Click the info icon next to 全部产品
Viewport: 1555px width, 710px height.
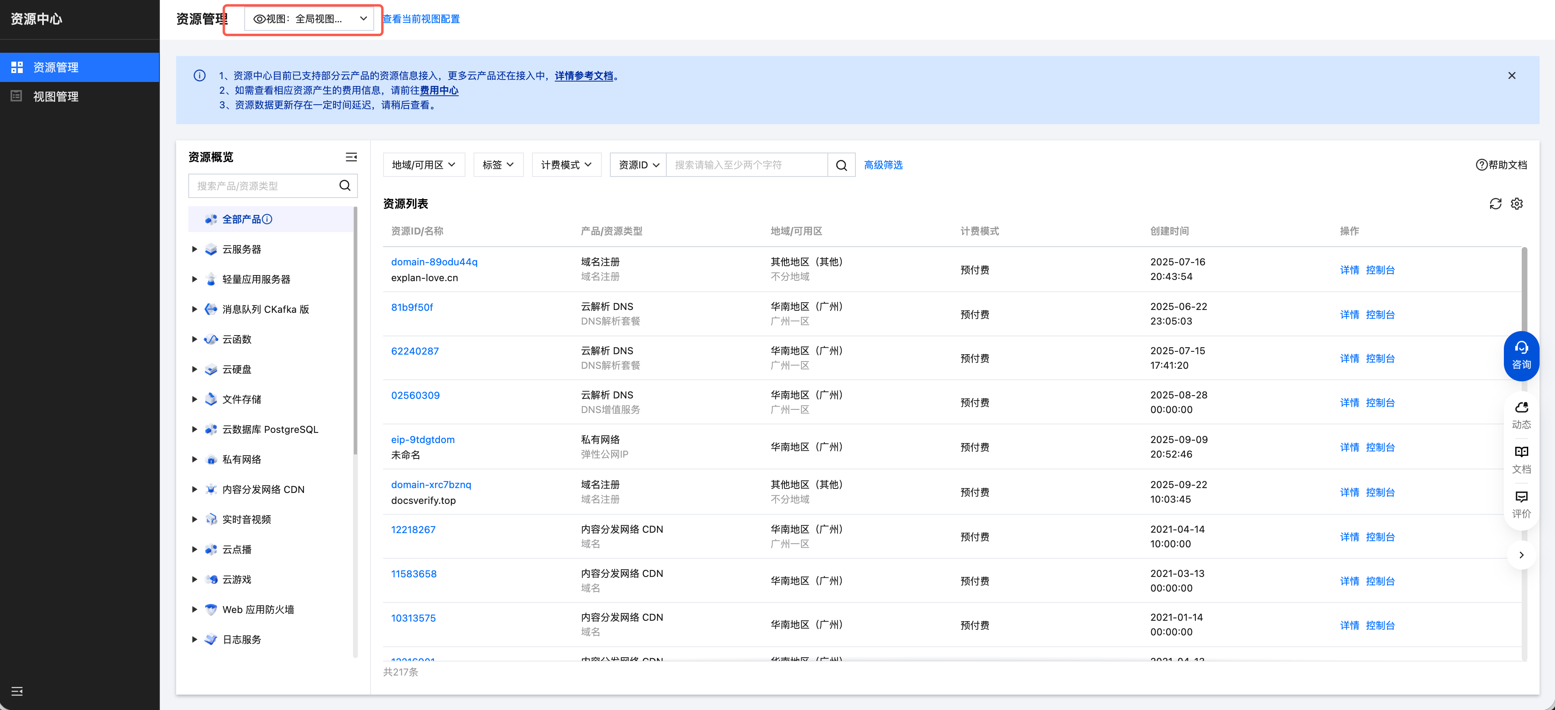(267, 219)
